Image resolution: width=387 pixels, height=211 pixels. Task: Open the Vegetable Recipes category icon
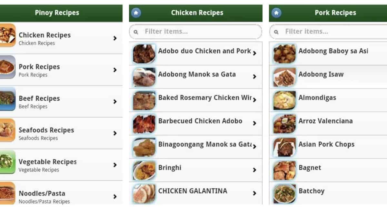[x=7, y=162]
